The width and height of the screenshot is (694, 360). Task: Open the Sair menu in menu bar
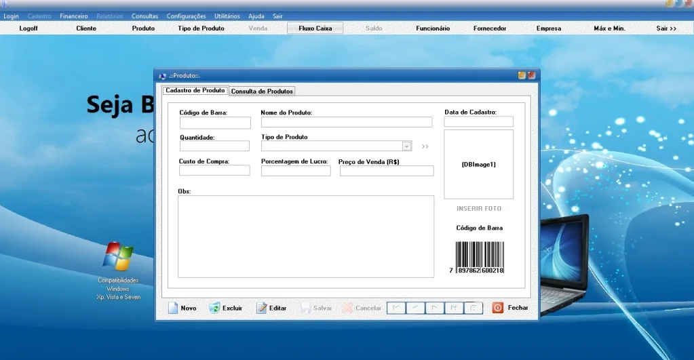[277, 16]
